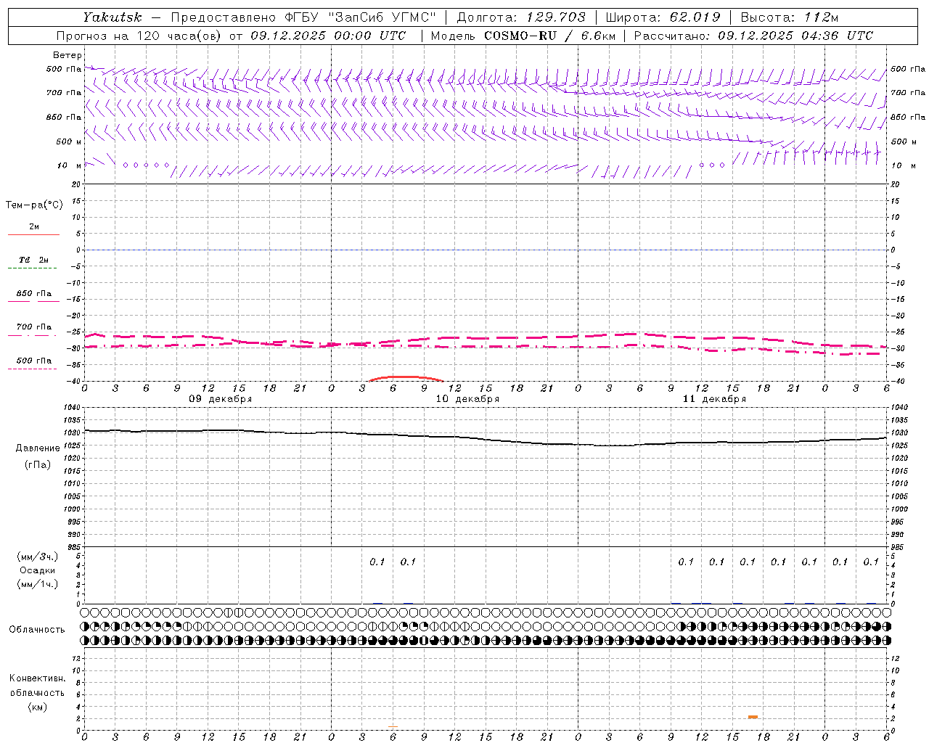Viewport: 929px width, 743px height.
Task: Click the 'Тем-ра(°C)' temperature axis label
Action: tap(34, 205)
